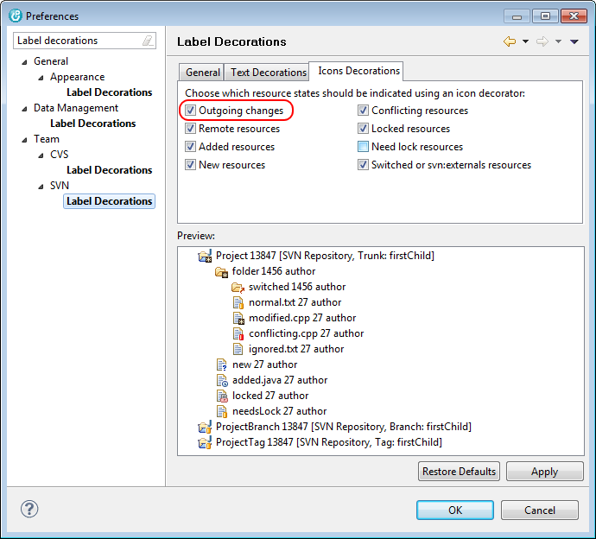This screenshot has width=596, height=539.
Task: Toggle the Conflicting resources checkbox
Action: click(x=363, y=111)
